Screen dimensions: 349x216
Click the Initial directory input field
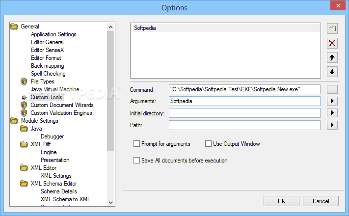point(244,113)
